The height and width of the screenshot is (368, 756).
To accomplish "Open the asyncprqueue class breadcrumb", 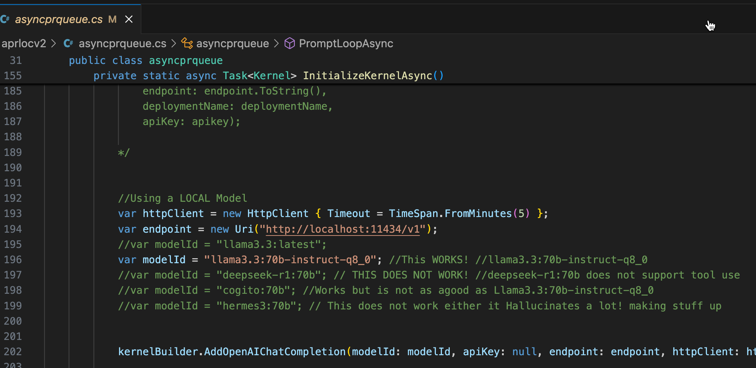I will click(232, 44).
